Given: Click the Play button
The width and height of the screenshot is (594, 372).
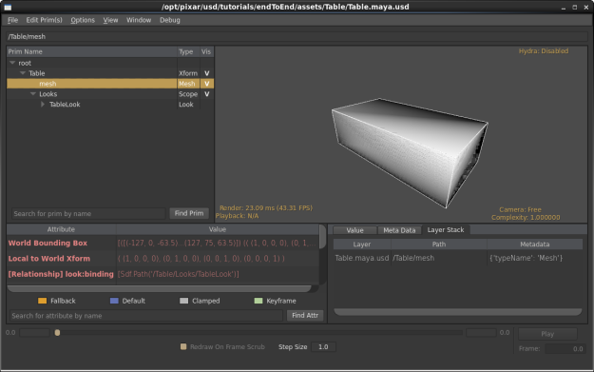Looking at the screenshot, I should (x=547, y=334).
